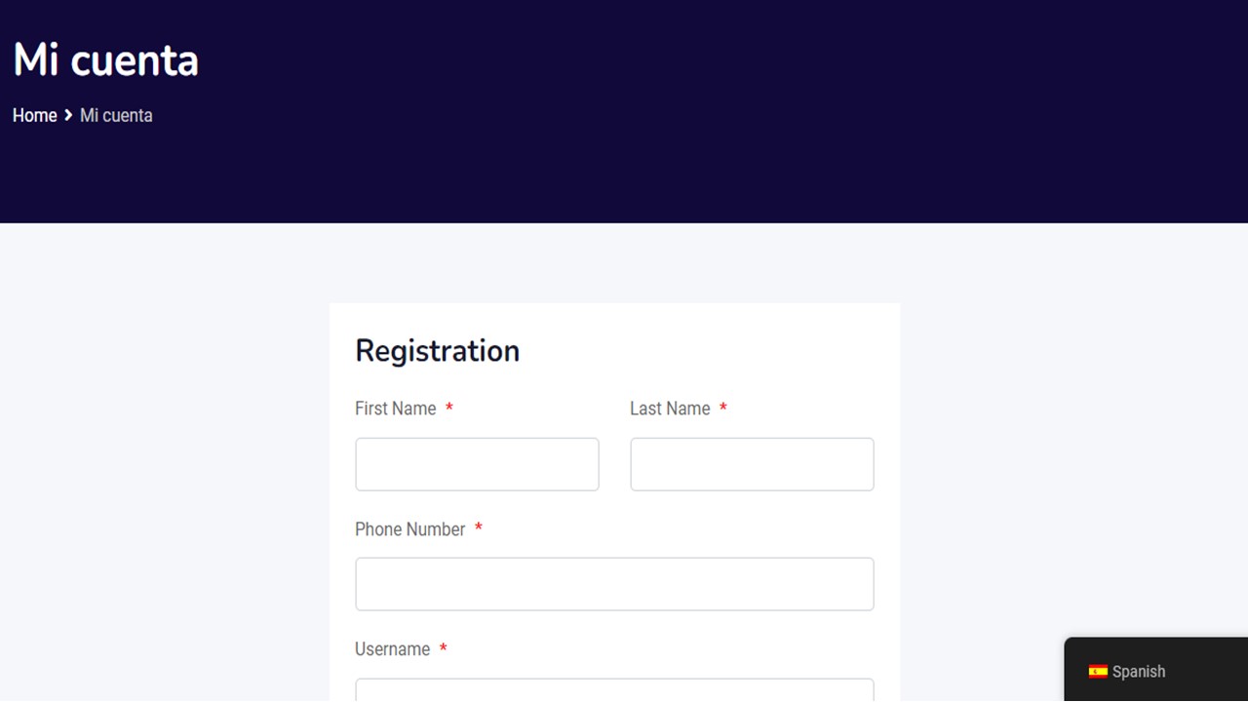The width and height of the screenshot is (1248, 702).
Task: Click the Registration heading
Action: coord(437,351)
